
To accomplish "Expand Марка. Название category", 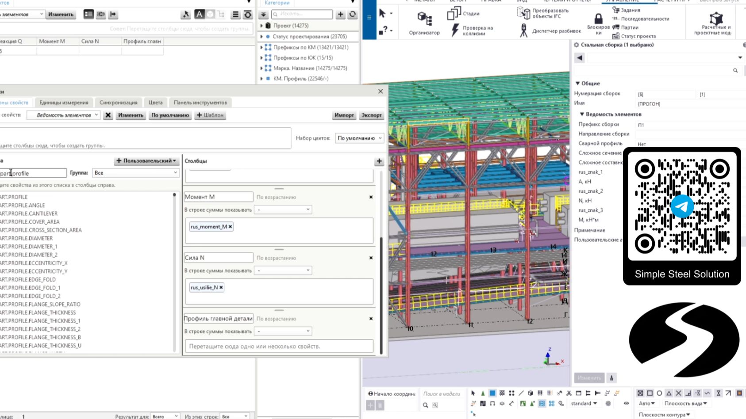I will click(x=261, y=69).
